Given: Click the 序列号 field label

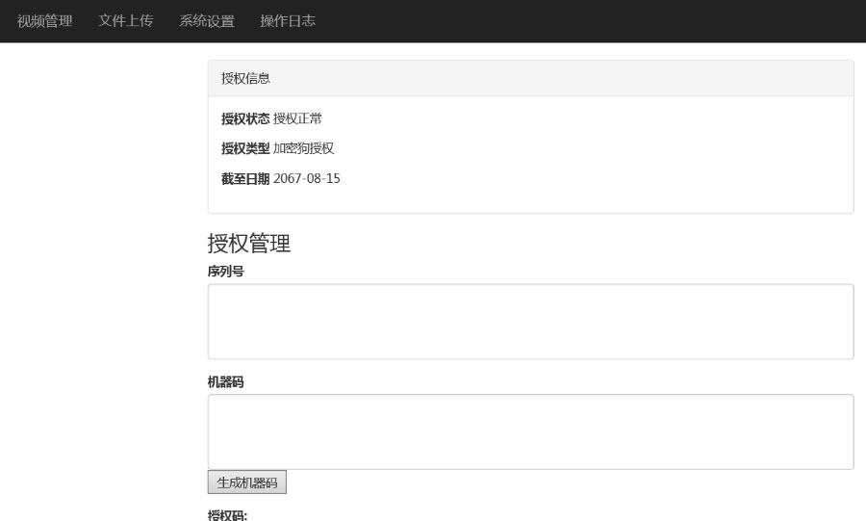Looking at the screenshot, I should [225, 272].
